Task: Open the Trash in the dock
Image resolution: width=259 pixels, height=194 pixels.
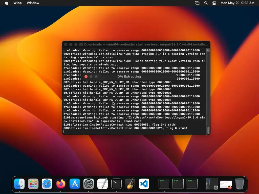Action: pyautogui.click(x=240, y=184)
